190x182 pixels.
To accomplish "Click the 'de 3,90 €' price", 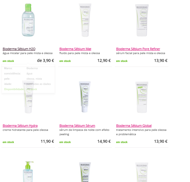I will point(45,60).
